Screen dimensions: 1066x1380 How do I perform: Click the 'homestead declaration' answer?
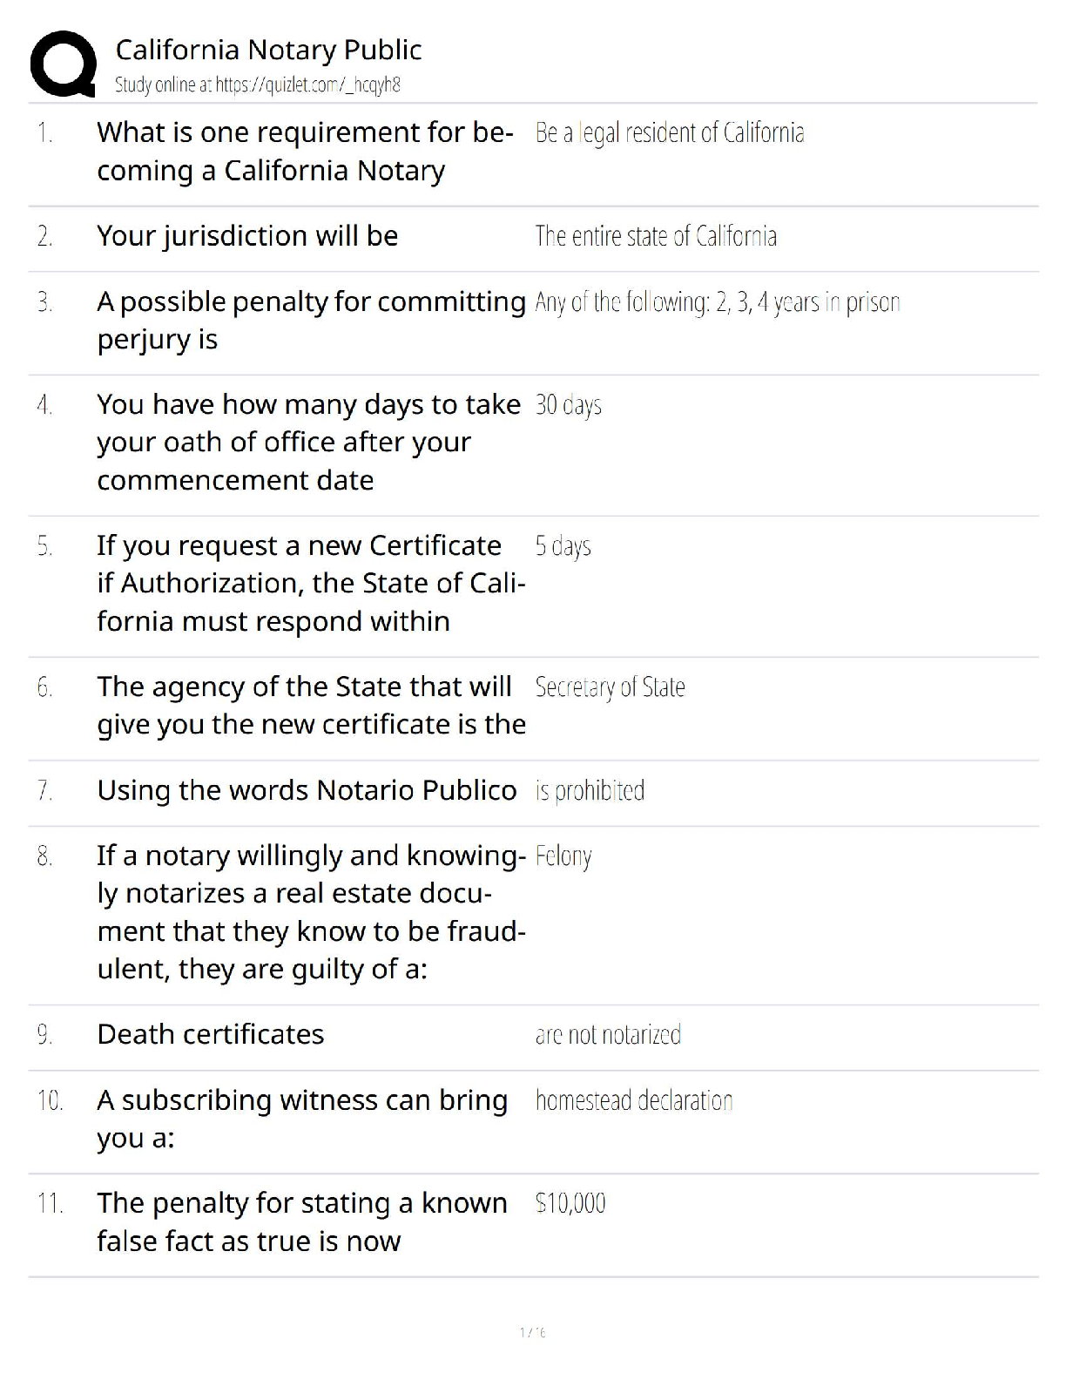[x=633, y=1100]
